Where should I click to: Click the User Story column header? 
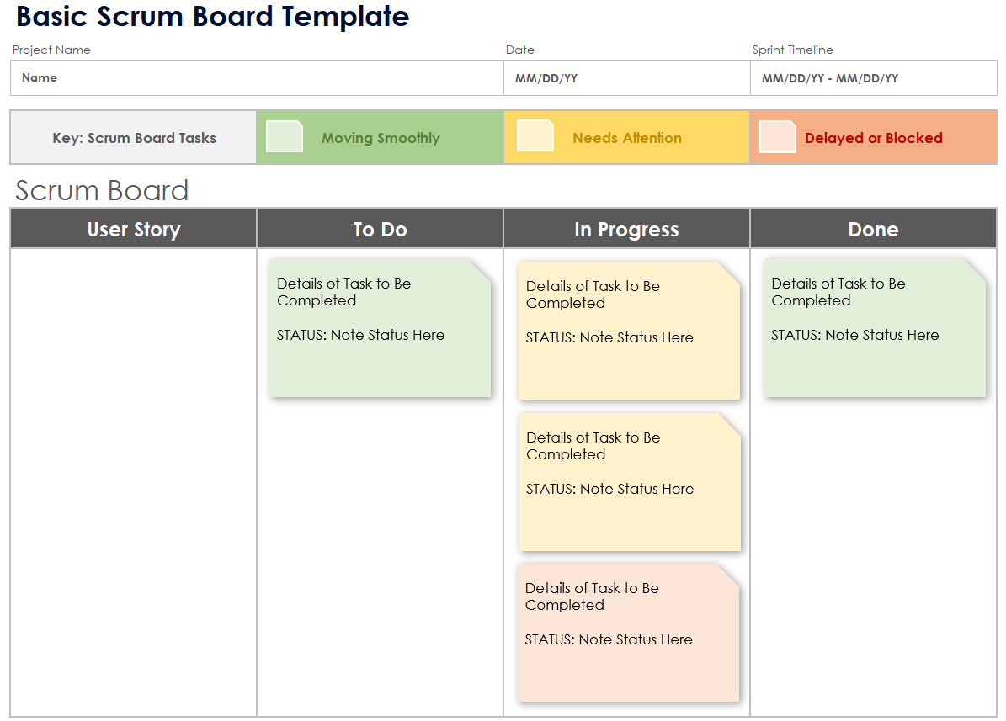134,230
